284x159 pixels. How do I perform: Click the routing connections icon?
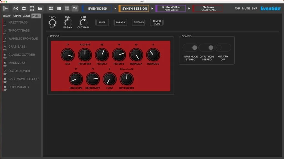pyautogui.click(x=32, y=9)
